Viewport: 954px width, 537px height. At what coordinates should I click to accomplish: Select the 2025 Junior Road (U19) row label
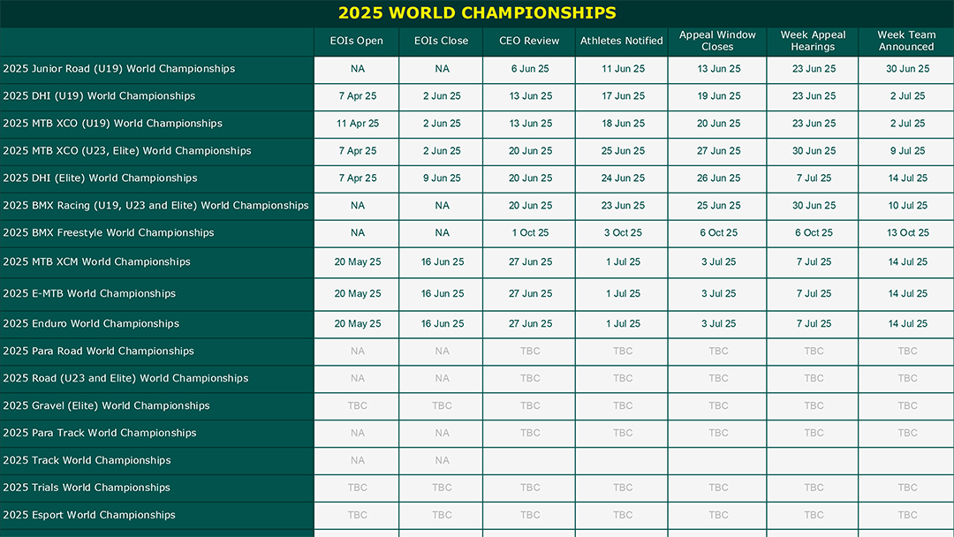coord(118,69)
